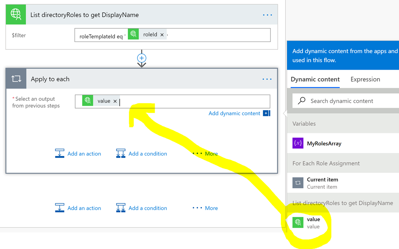Insert a step with the plus connector
This screenshot has height=249, width=399.
[142, 58]
